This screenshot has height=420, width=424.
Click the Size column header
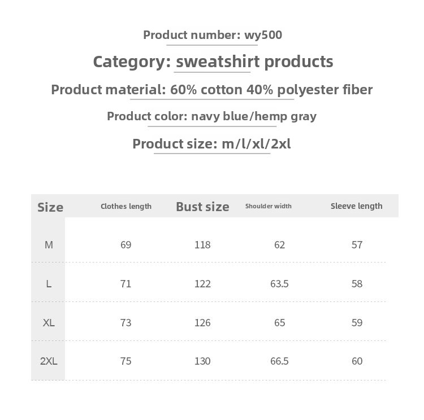(50, 207)
